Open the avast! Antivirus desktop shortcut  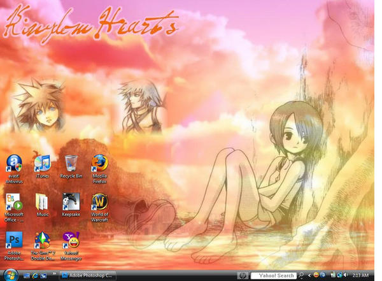click(x=14, y=168)
